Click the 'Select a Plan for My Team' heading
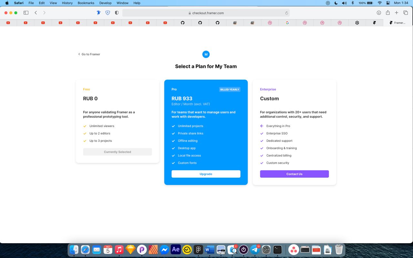This screenshot has height=258, width=413. (206, 66)
